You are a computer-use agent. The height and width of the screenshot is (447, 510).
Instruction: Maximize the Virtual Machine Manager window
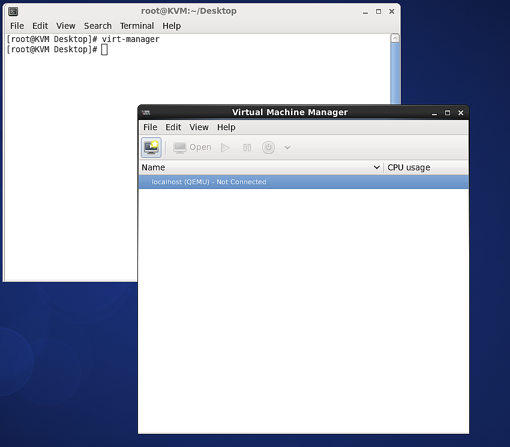click(x=447, y=112)
